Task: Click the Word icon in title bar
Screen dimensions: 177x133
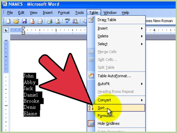Action: (5, 4)
